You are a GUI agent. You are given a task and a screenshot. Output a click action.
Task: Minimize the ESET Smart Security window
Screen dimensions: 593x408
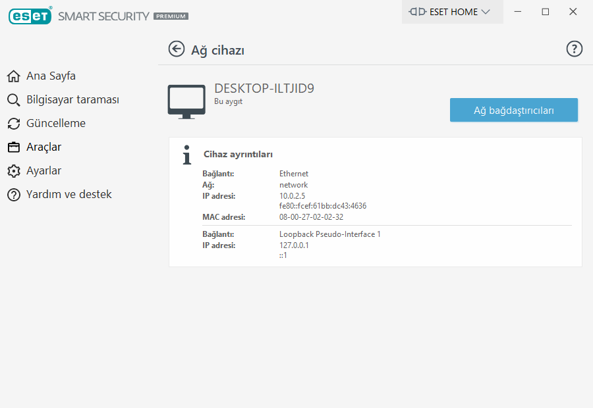click(518, 12)
